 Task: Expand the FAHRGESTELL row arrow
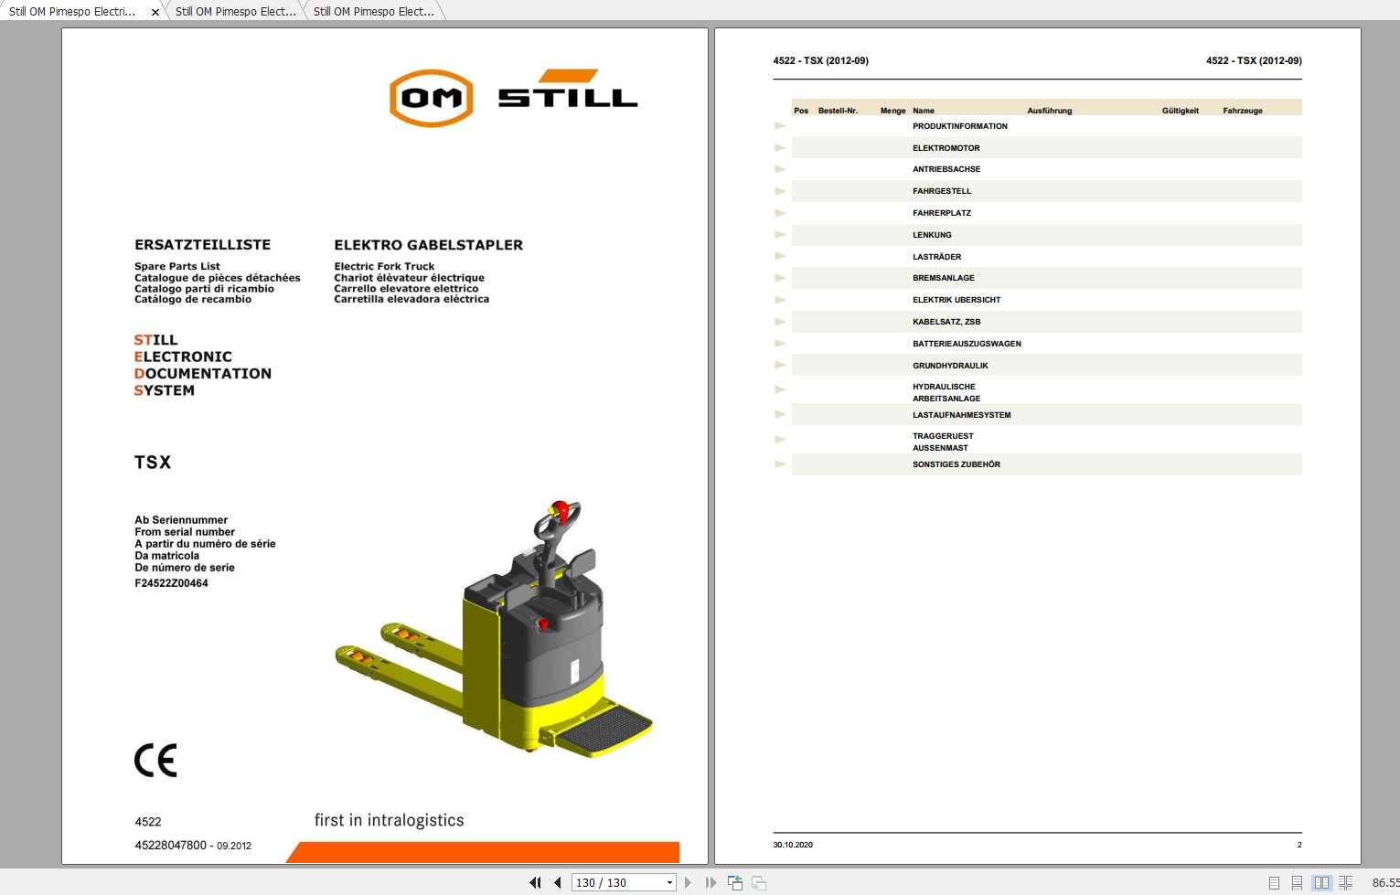[780, 191]
